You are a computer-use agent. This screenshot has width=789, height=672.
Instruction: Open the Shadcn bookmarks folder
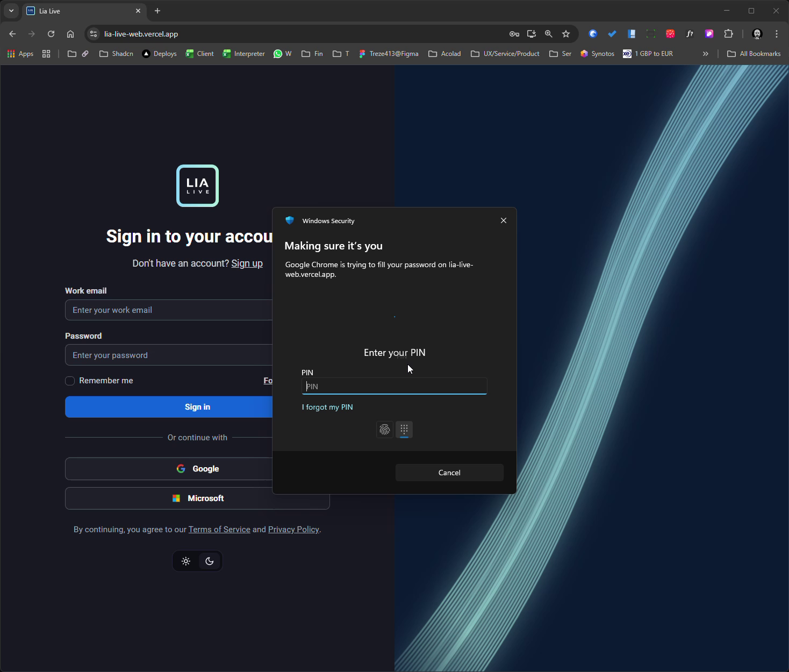116,53
